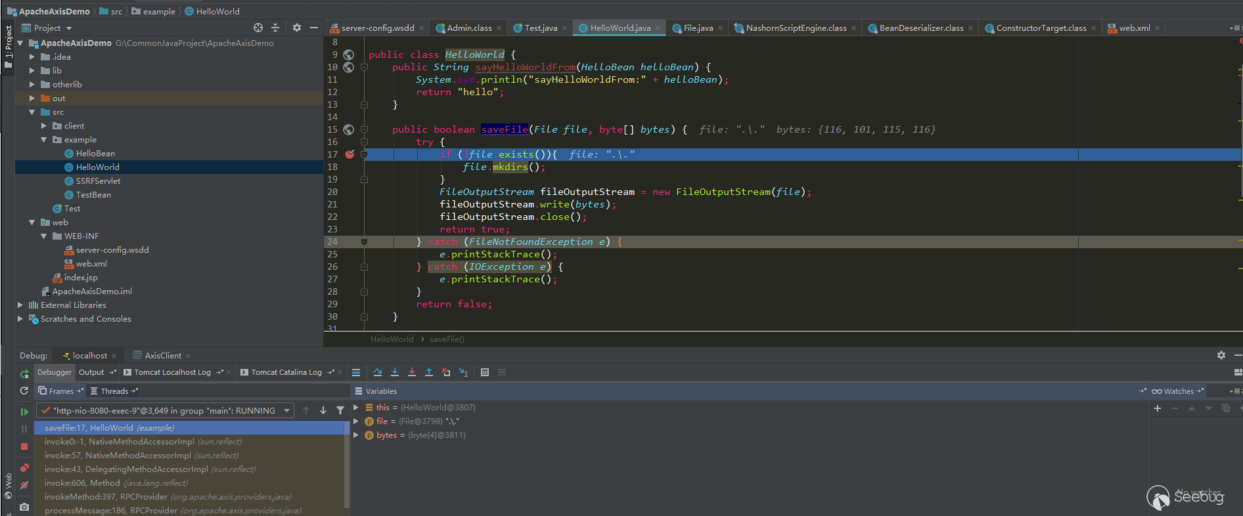Viewport: 1243px width, 516px height.
Task: Click the View Breakpoints double red circle icon
Action: [24, 468]
